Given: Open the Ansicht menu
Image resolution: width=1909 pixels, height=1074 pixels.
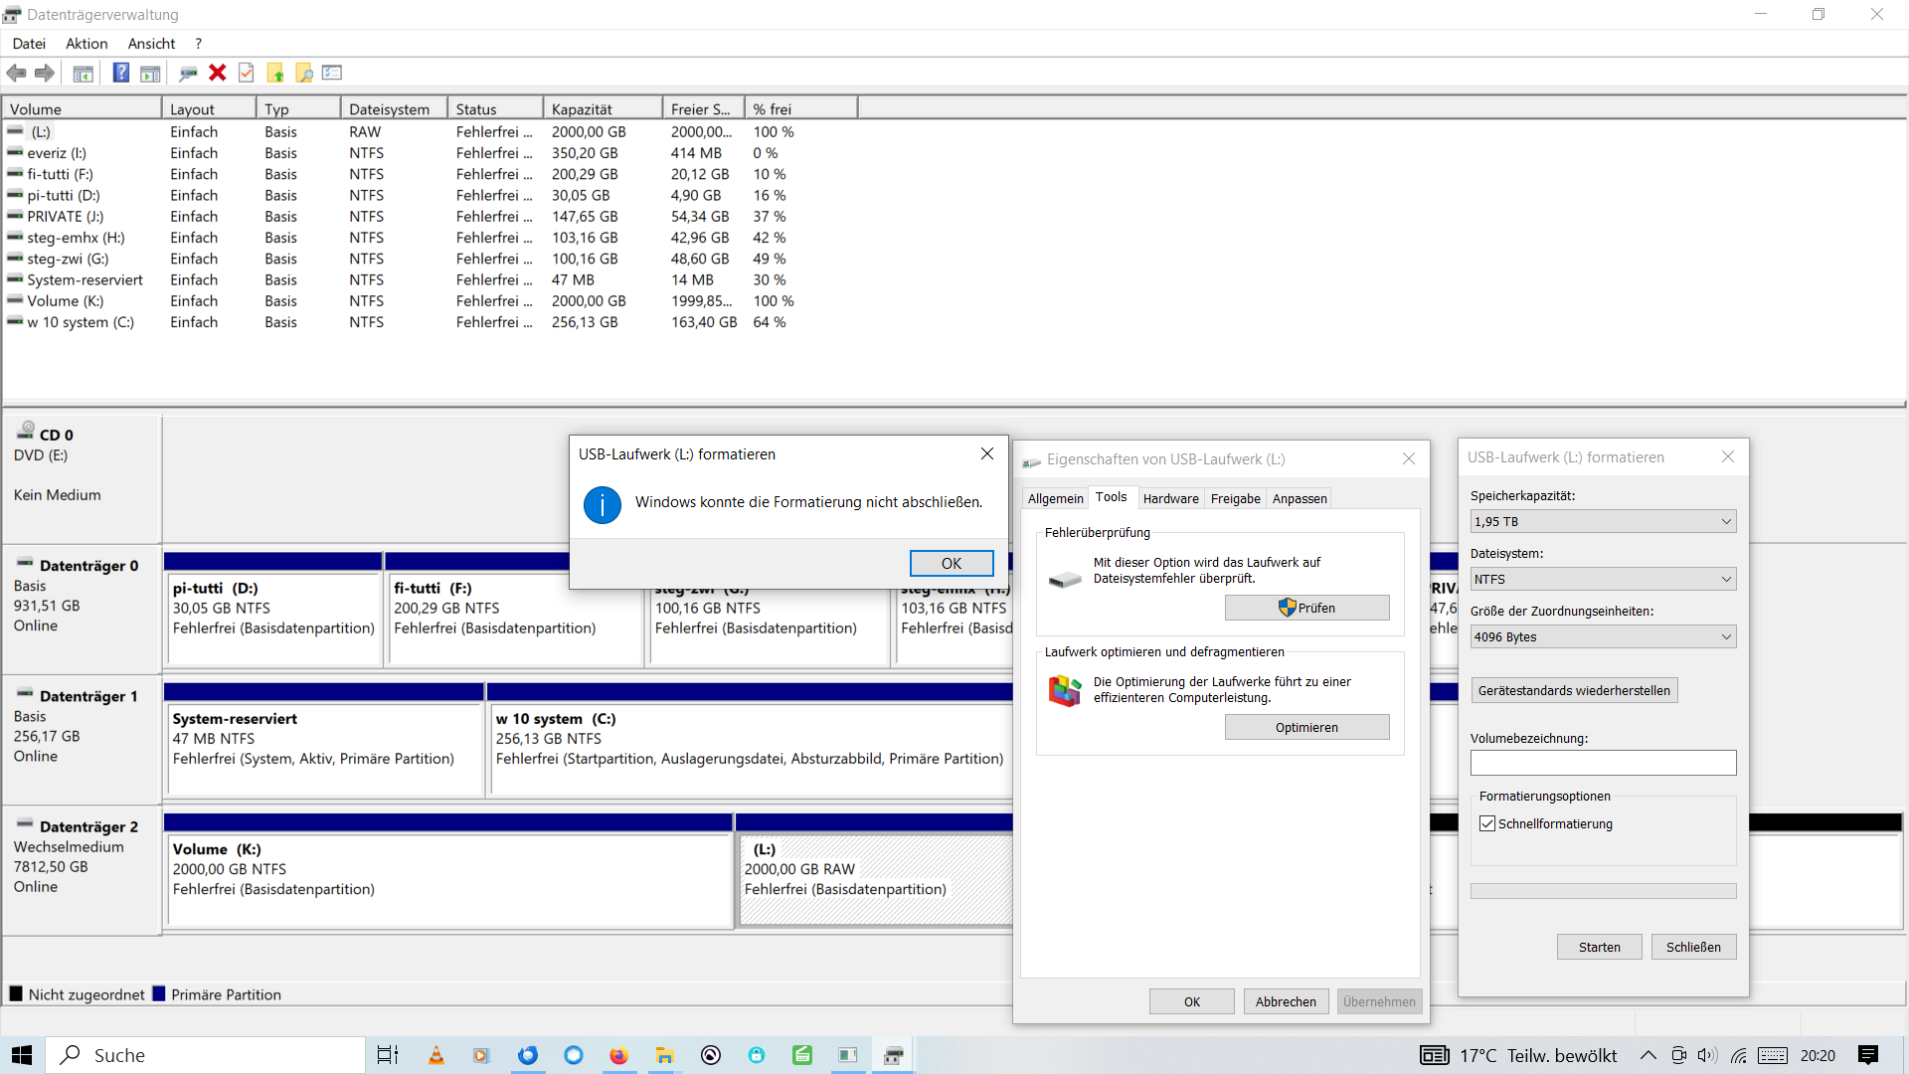Looking at the screenshot, I should pos(151,44).
